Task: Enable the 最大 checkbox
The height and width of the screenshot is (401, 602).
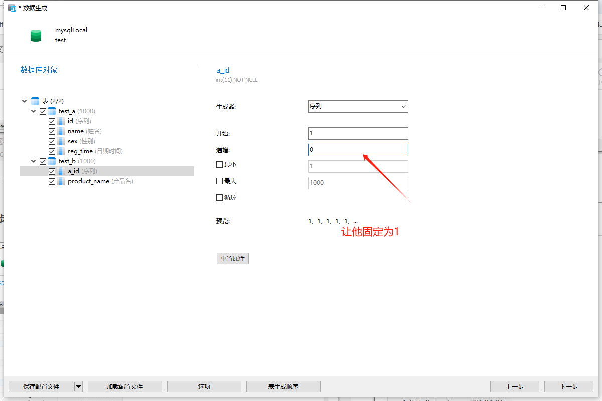Action: click(219, 181)
